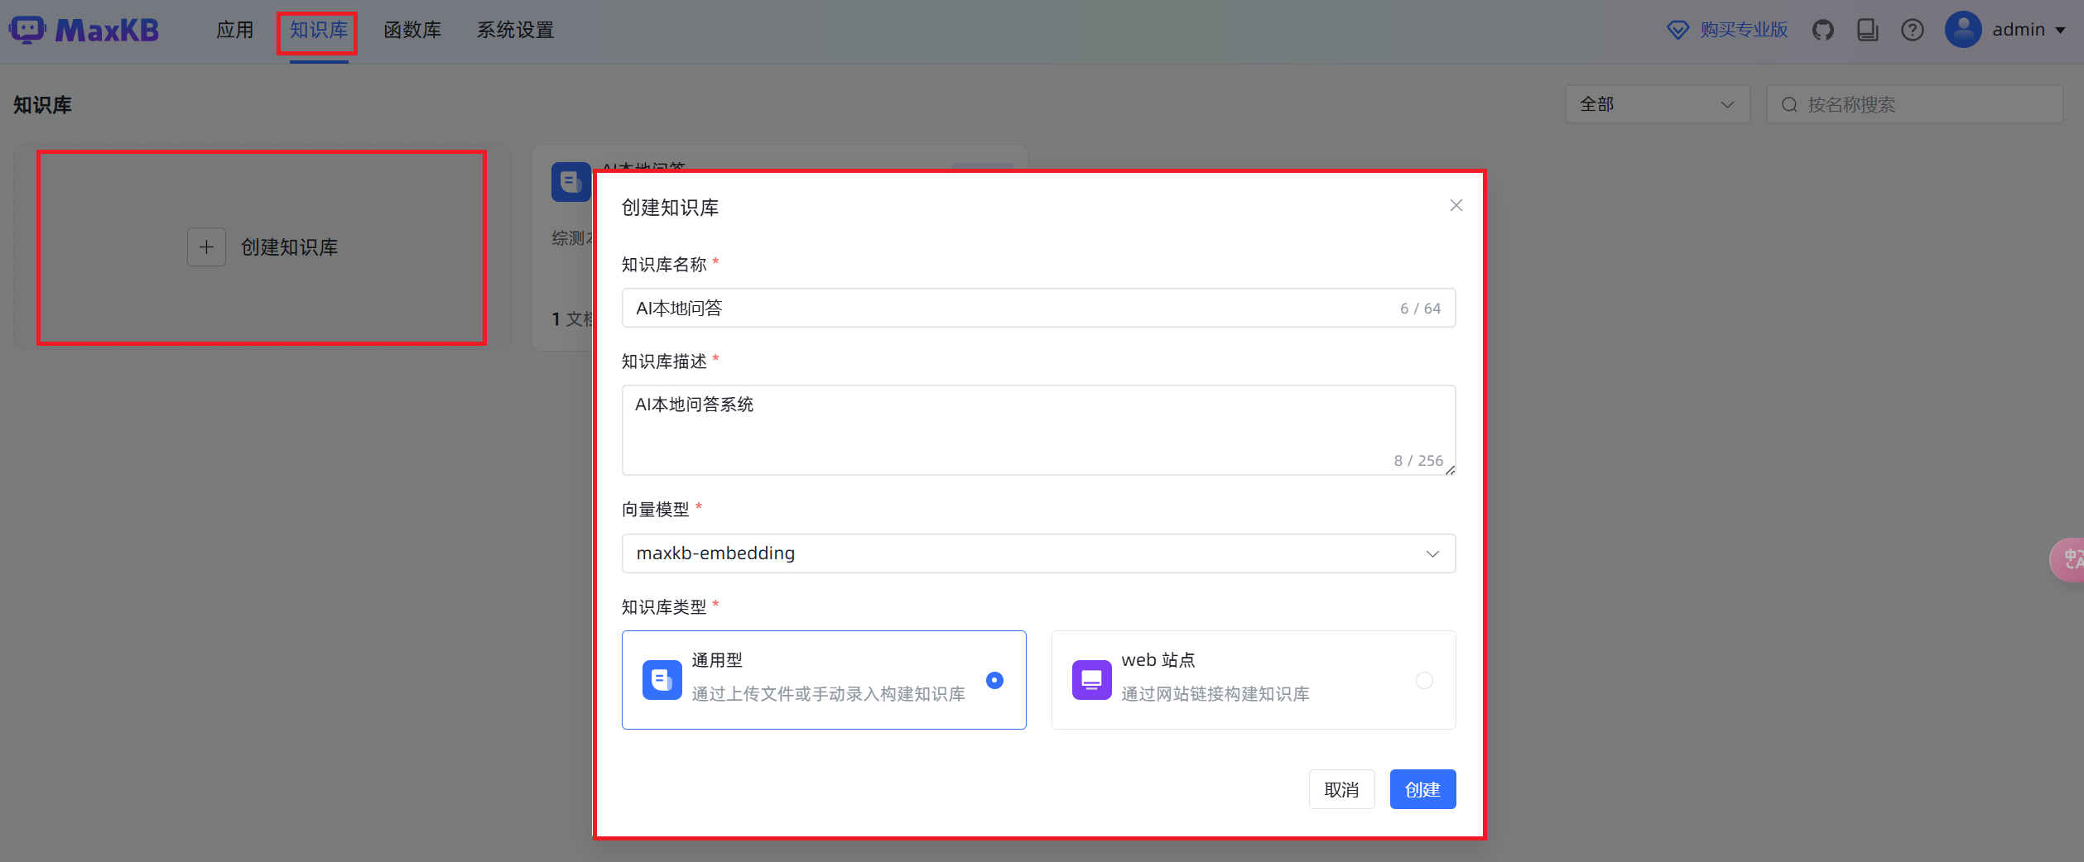Click the 知识库描述 text area

click(1038, 430)
